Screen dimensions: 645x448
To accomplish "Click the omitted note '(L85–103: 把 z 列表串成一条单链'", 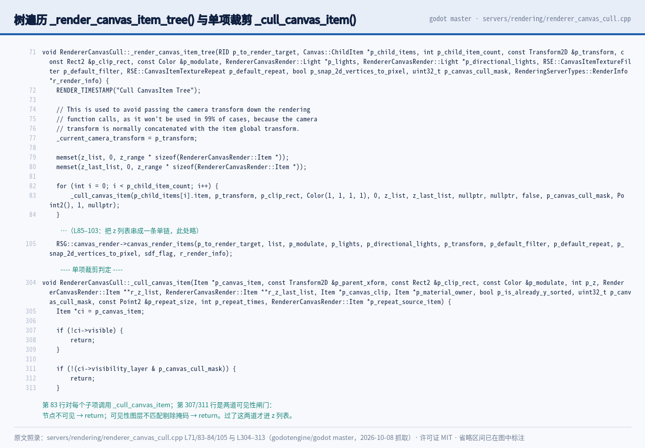I will click(132, 231).
